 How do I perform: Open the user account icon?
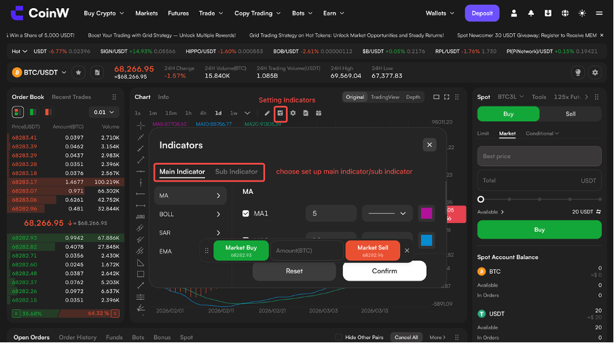coord(513,14)
